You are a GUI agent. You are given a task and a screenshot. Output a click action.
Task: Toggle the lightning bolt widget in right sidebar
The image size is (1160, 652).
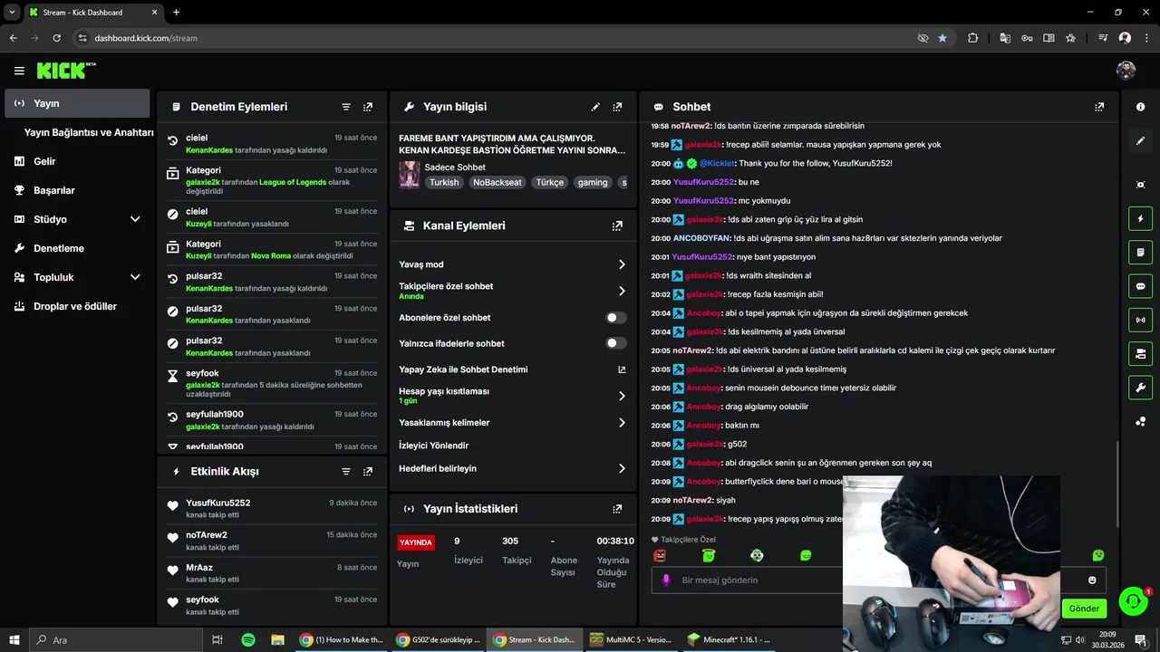point(1140,218)
